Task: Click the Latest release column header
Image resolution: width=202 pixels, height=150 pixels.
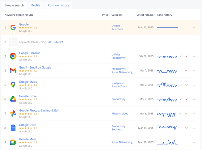Action: 145,15
